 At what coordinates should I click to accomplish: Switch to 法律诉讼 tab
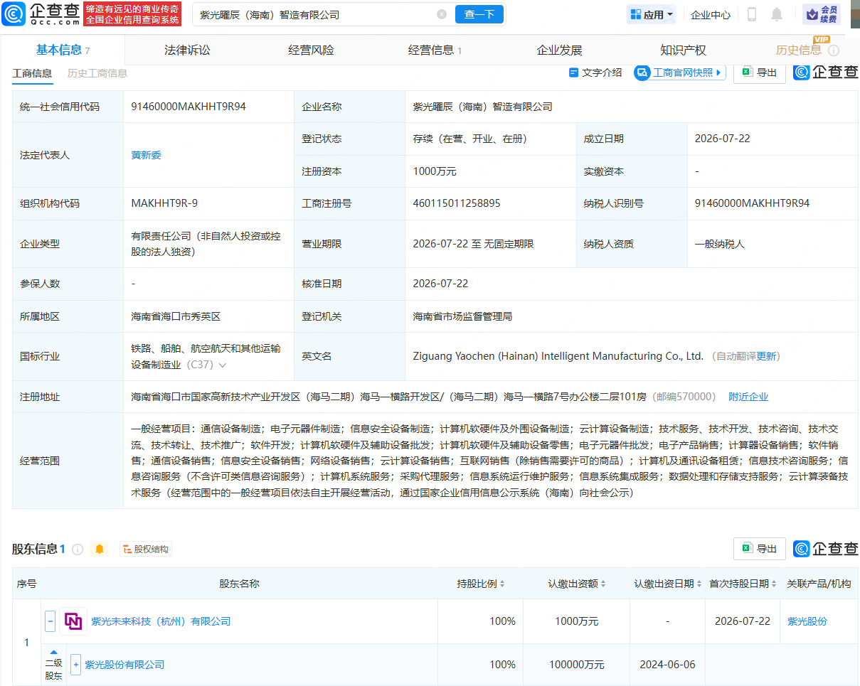click(187, 50)
